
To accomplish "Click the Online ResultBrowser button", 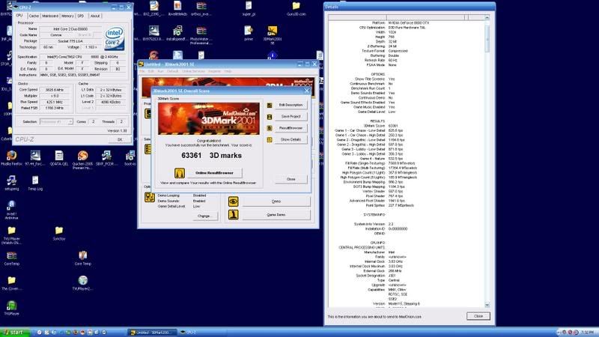I will (214, 173).
